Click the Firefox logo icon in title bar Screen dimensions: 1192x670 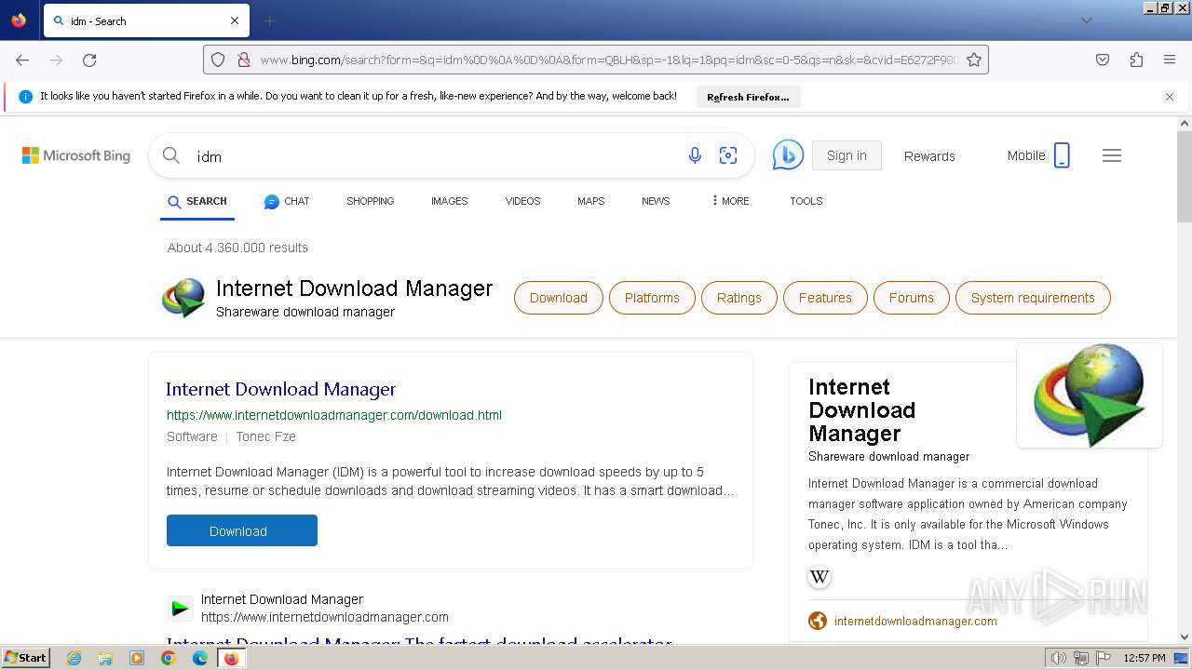click(19, 20)
